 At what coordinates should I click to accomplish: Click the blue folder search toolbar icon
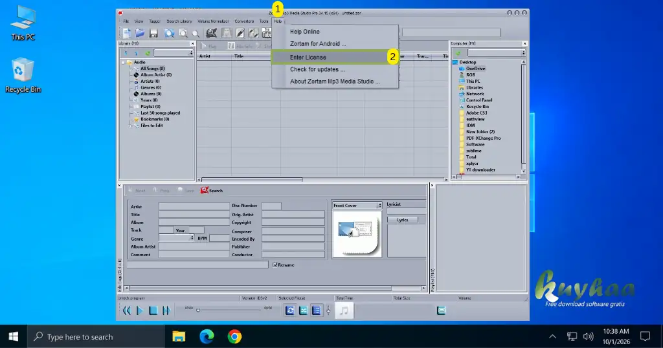(x=169, y=33)
